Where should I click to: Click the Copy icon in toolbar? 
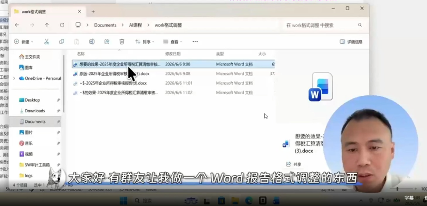(62, 42)
